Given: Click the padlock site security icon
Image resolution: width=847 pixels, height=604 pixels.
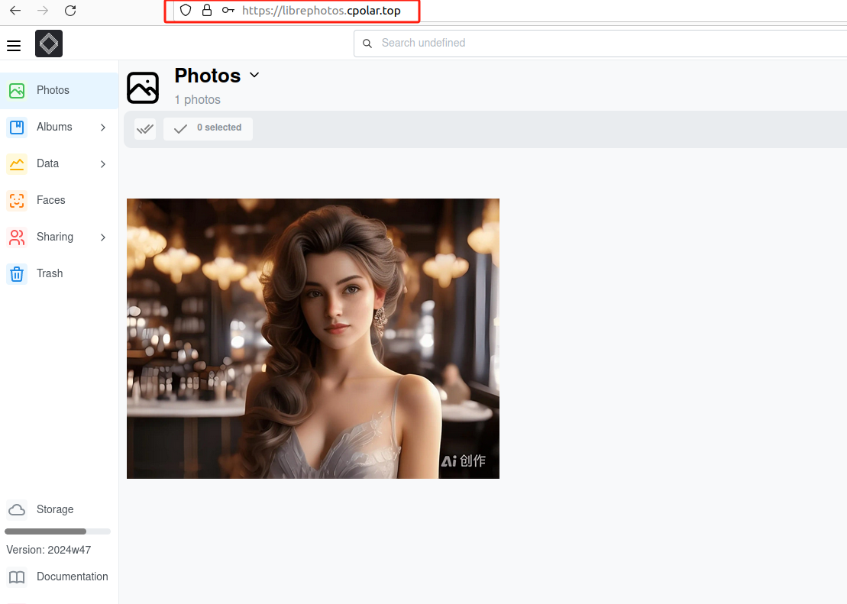Looking at the screenshot, I should tap(207, 10).
